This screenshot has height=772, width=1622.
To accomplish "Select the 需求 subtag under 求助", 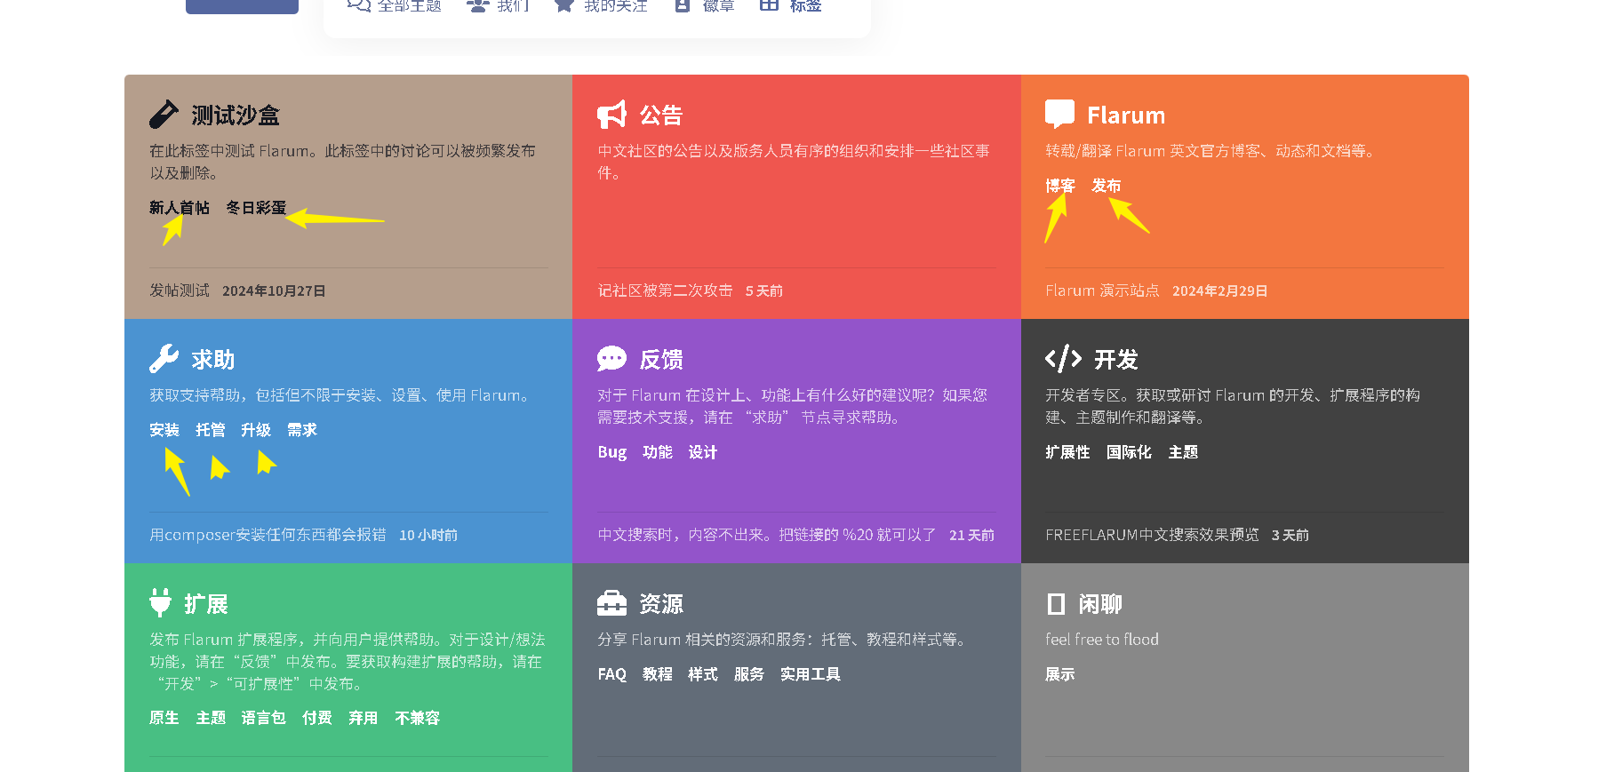I will (x=302, y=430).
